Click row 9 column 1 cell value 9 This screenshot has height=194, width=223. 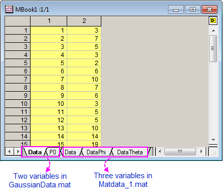coord(49,96)
